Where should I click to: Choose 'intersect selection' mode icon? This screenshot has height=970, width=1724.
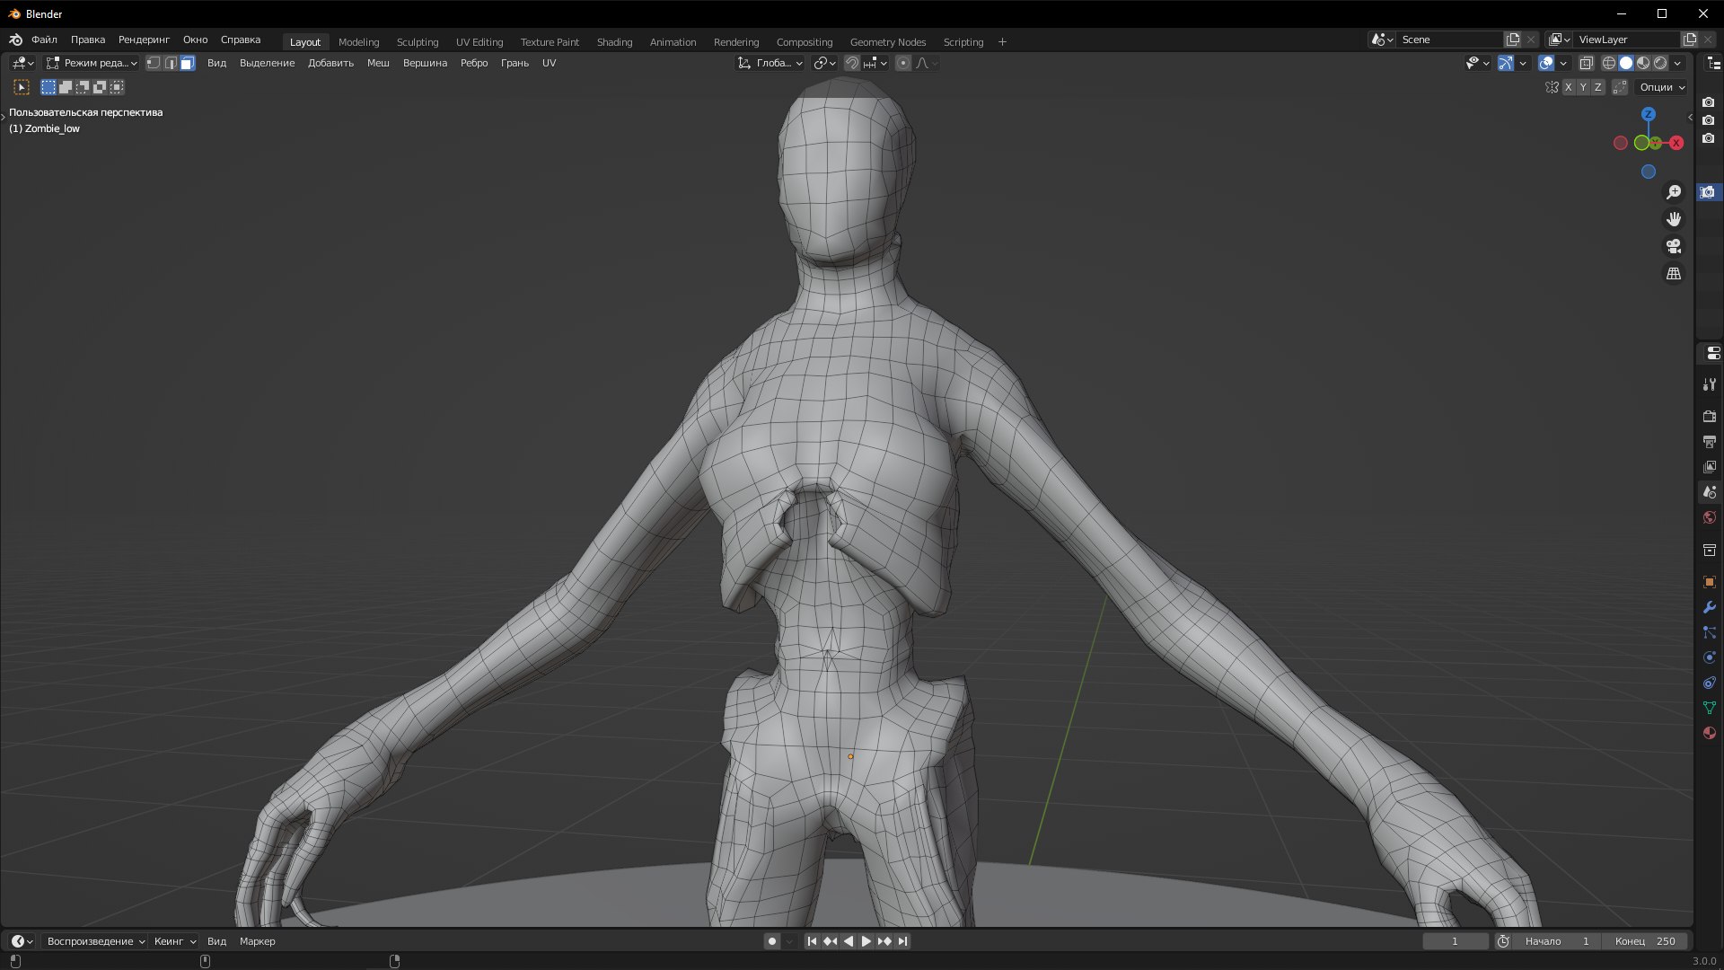point(117,87)
